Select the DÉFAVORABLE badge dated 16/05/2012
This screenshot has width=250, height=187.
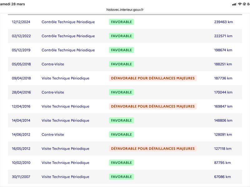point(153,149)
